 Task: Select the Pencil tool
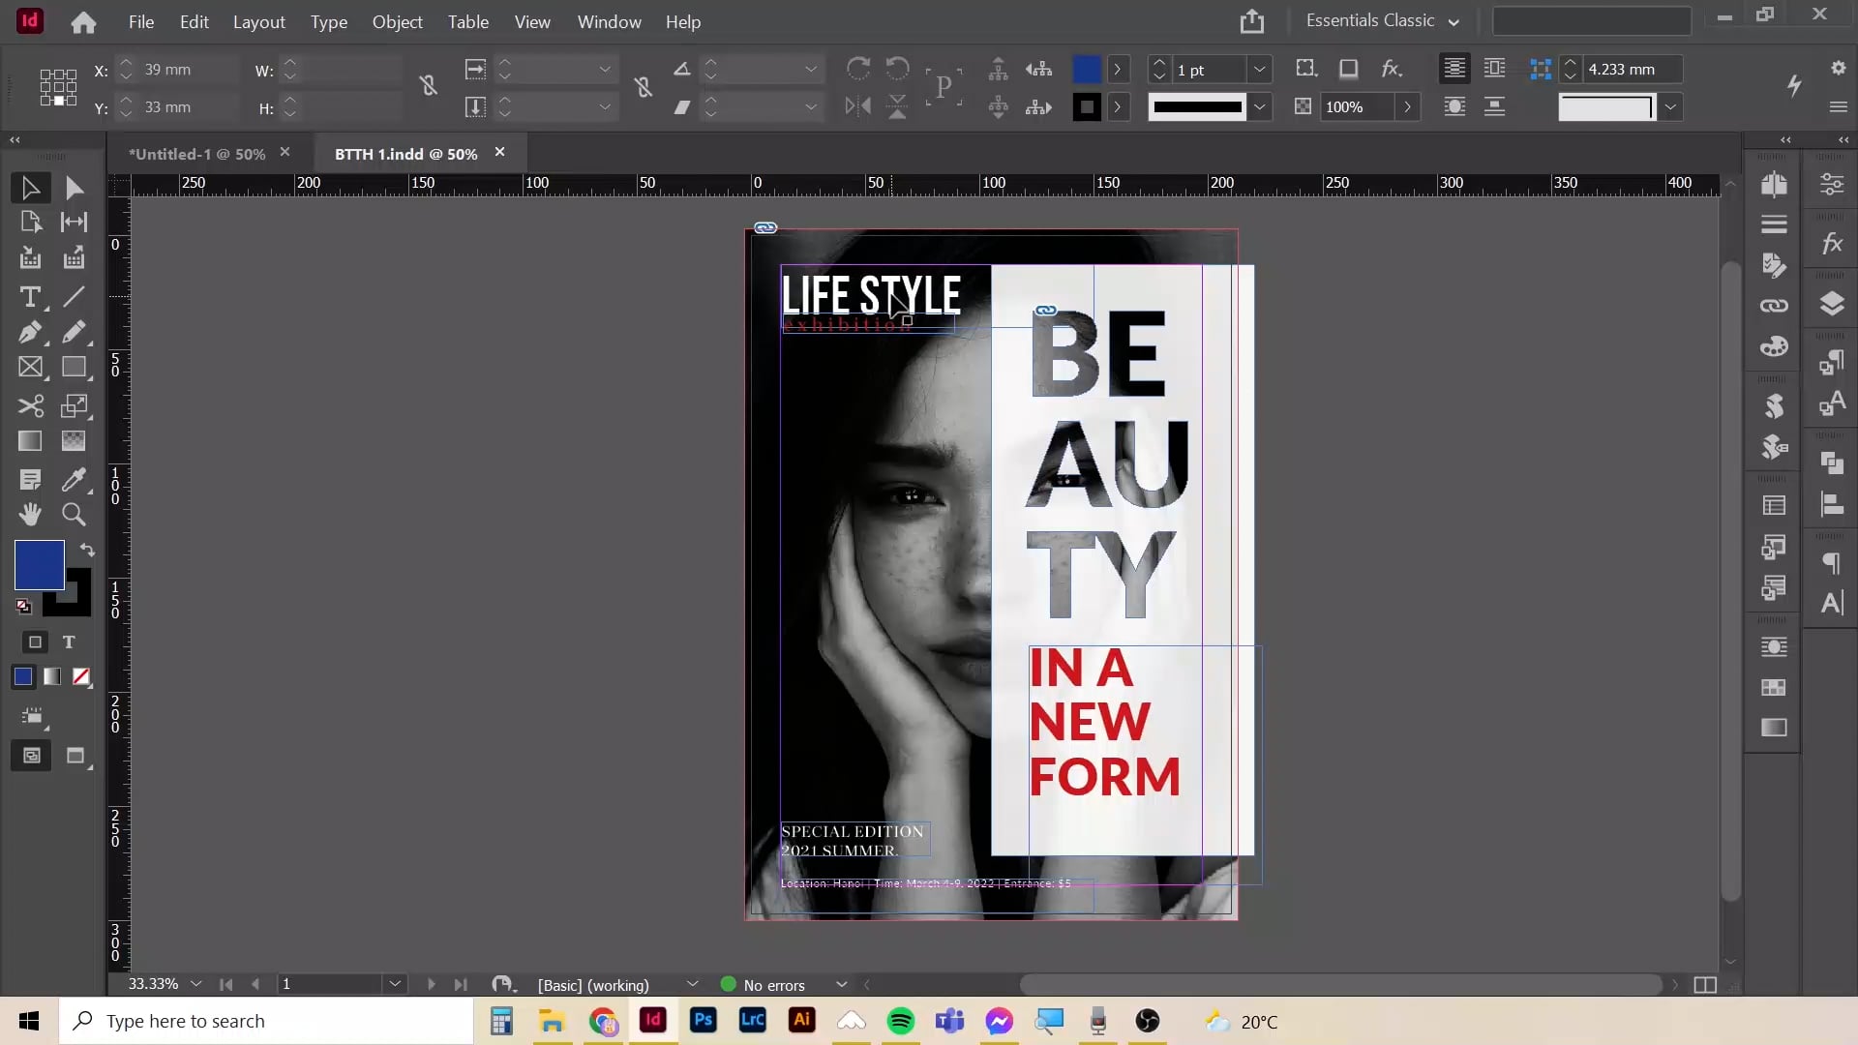coord(74,332)
